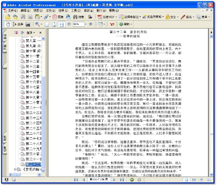Viewport: 217px width, 186px height.
Task: Click the Fit Page view icon
Action: [x=54, y=24]
